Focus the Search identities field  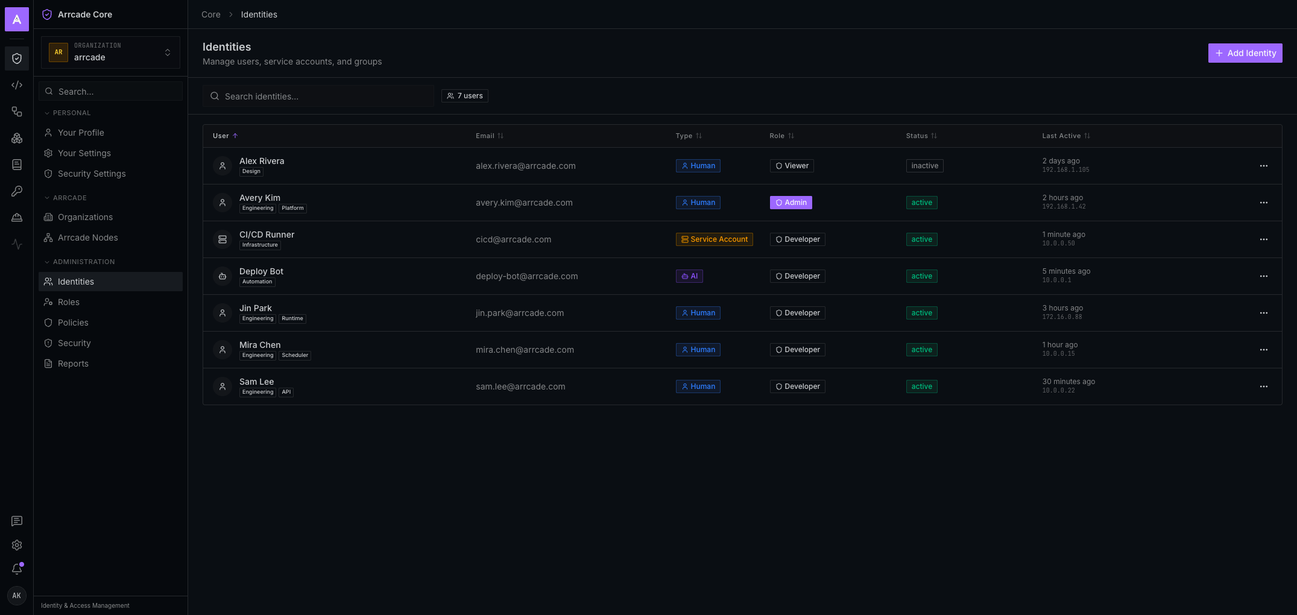pos(318,96)
